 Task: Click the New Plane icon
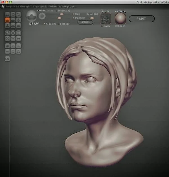pyautogui.click(x=7, y=51)
